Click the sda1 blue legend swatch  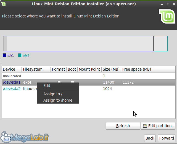point(4,55)
